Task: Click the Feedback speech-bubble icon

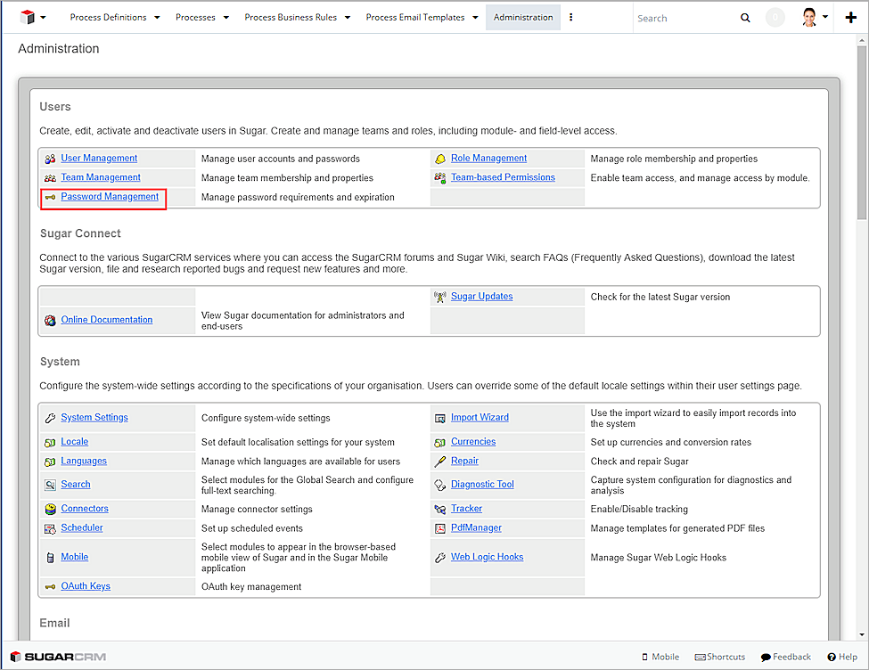Action: [x=765, y=657]
